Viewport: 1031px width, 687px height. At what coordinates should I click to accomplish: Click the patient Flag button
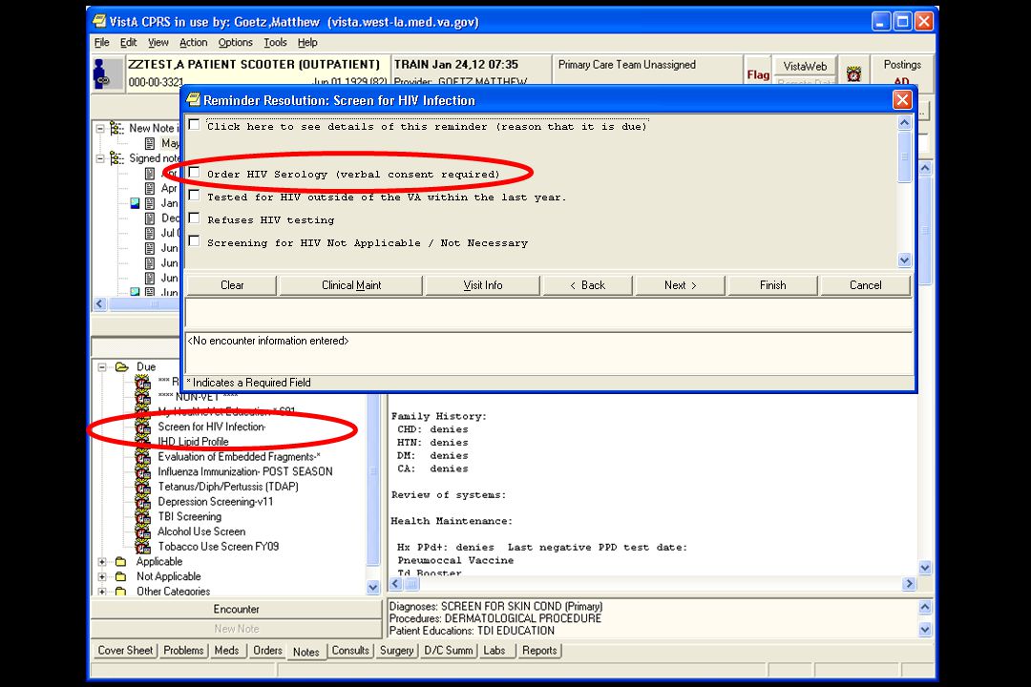pyautogui.click(x=758, y=74)
